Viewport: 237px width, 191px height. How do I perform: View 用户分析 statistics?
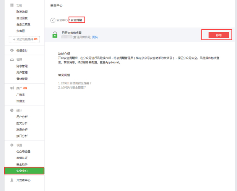point(22,117)
